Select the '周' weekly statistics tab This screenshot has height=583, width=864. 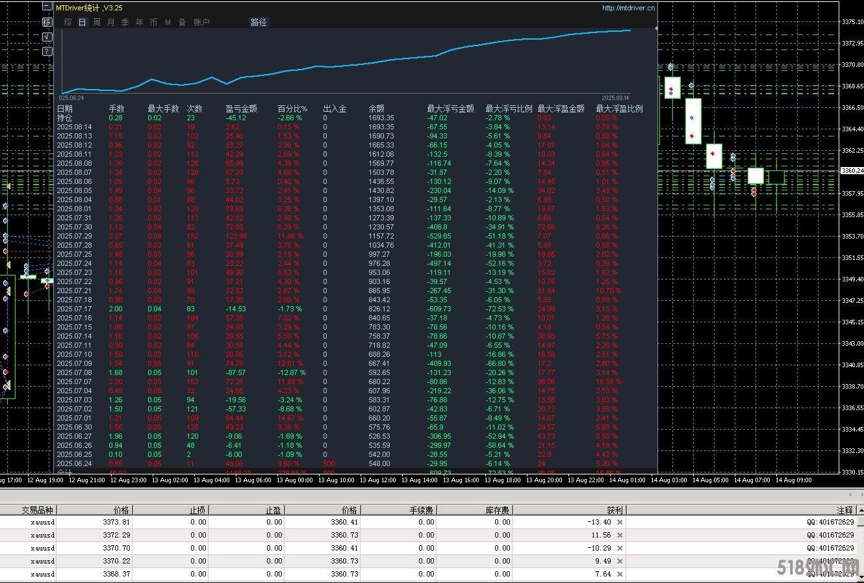click(x=97, y=22)
